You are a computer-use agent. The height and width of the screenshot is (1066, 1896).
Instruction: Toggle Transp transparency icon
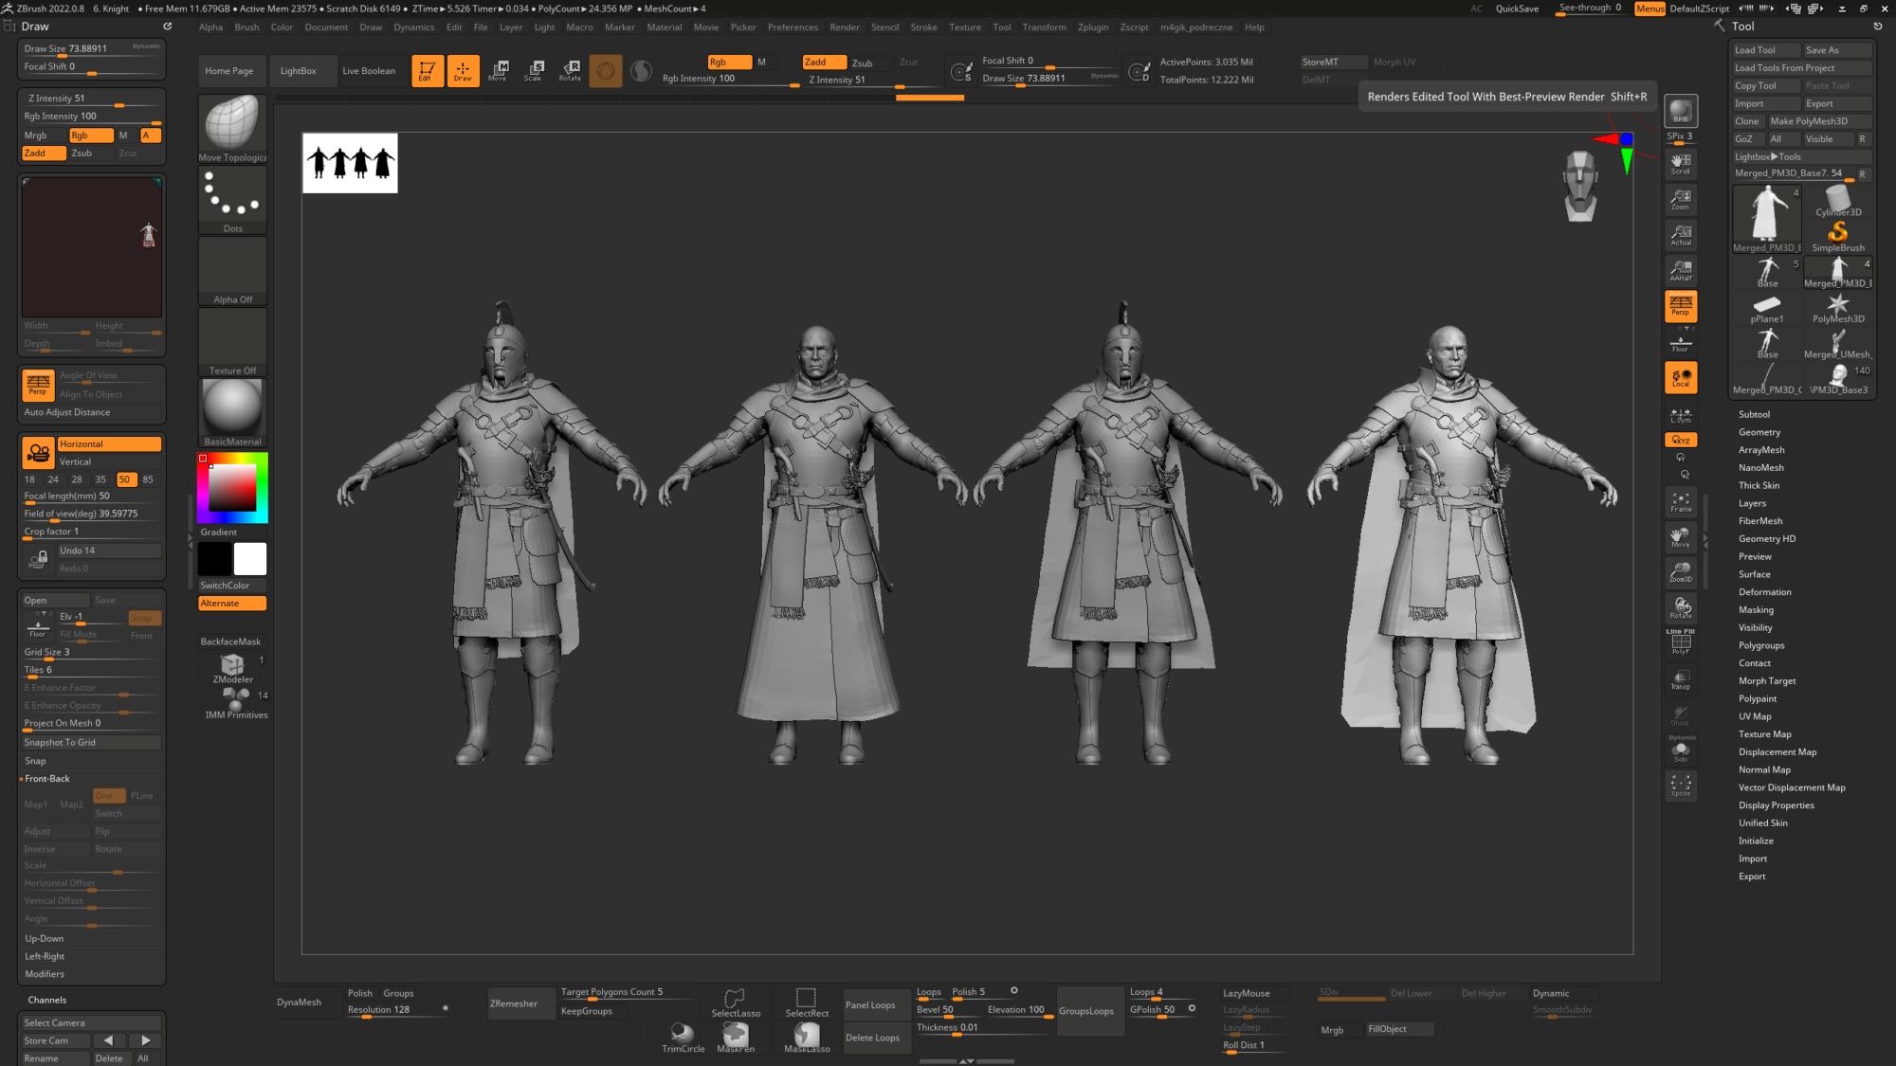point(1680,679)
